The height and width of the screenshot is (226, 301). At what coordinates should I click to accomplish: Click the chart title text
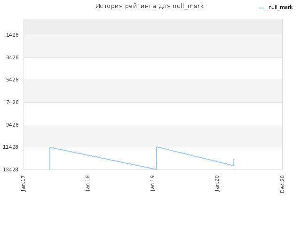click(150, 6)
